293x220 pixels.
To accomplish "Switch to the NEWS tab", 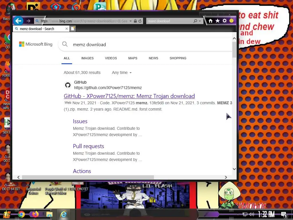I will 153,58.
